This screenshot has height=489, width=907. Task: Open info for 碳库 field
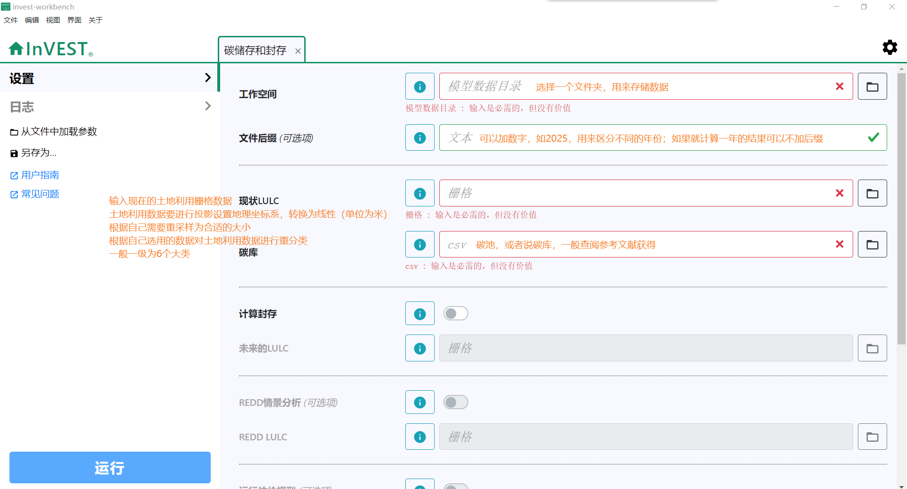click(419, 244)
